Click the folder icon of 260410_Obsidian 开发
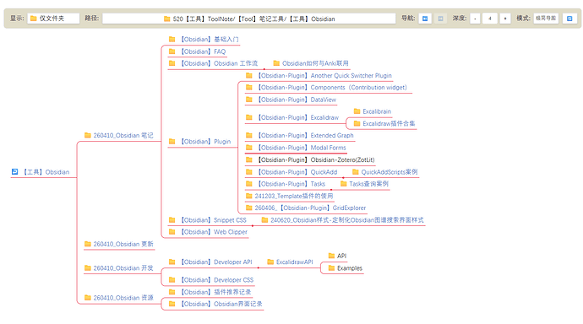Screen dimensions: 583x324 [88, 267]
